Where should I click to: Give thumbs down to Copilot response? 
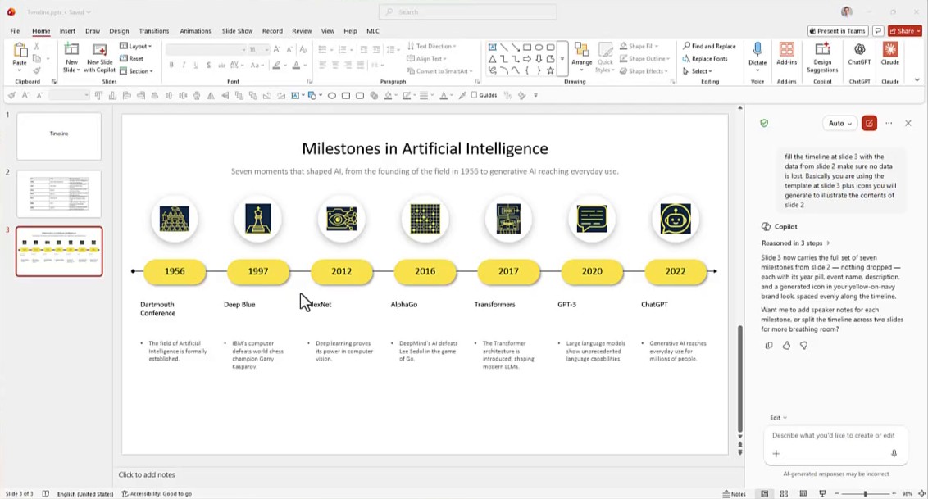(x=803, y=345)
